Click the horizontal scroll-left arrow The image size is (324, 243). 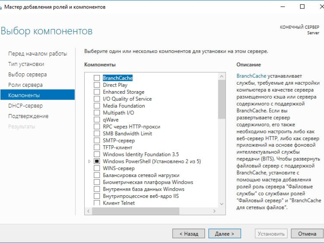(88, 211)
